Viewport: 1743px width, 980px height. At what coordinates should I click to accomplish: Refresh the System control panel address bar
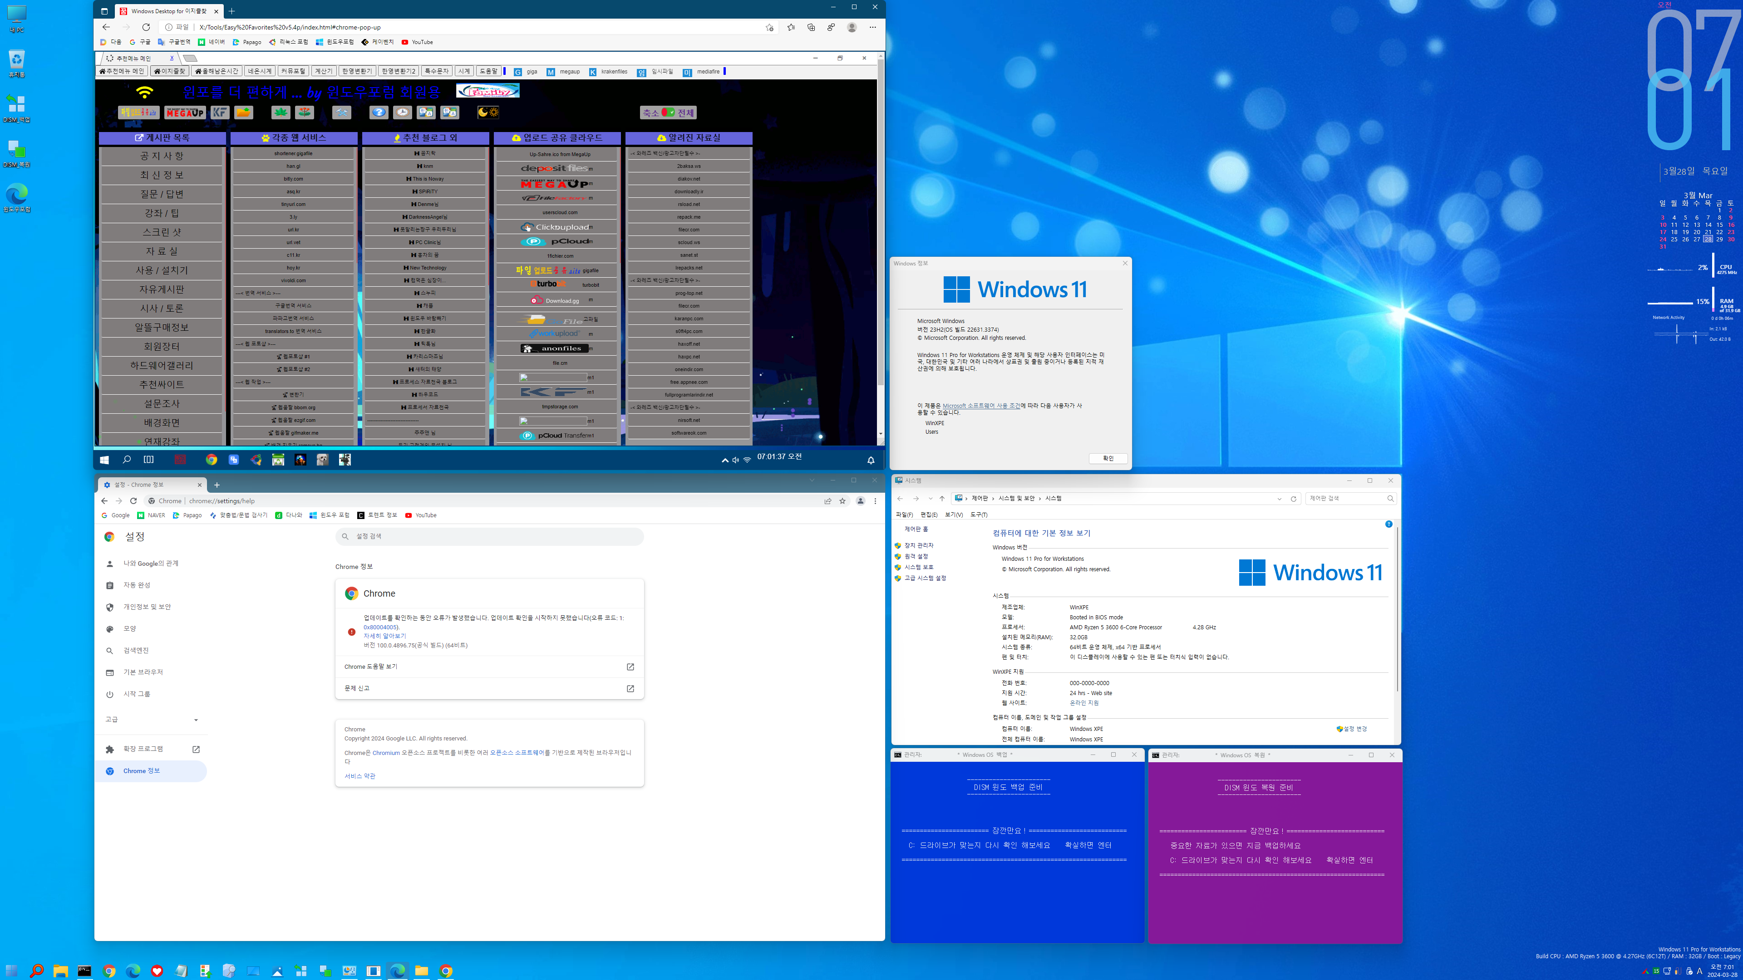[x=1293, y=499]
